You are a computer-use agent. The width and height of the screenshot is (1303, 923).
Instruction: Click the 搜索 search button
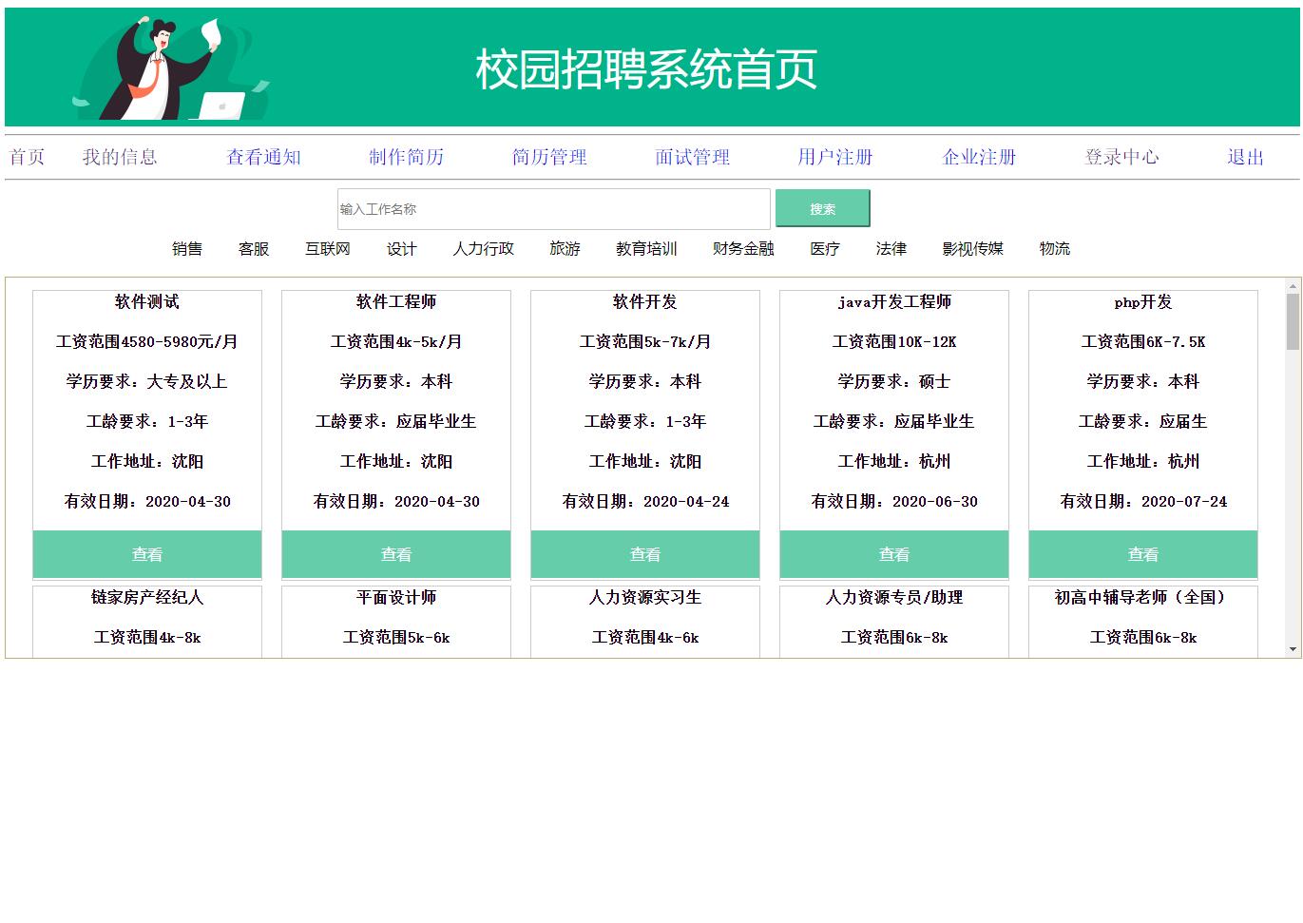point(822,207)
